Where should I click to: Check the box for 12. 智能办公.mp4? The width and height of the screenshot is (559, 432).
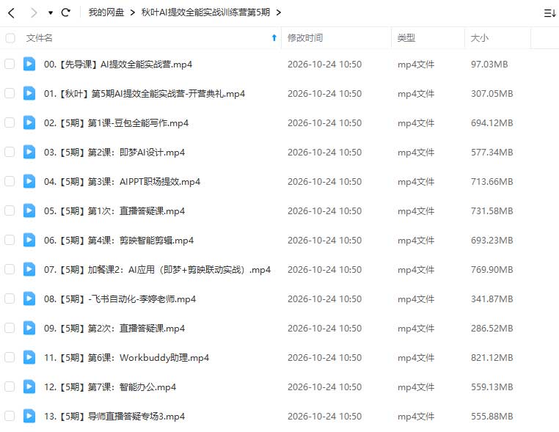point(10,387)
